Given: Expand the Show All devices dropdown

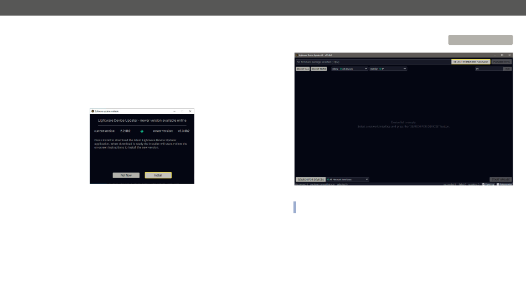Looking at the screenshot, I should [x=349, y=69].
